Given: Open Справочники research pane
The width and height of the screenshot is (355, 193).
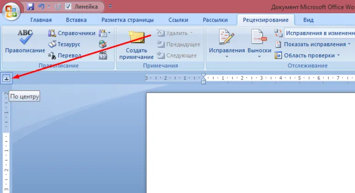Looking at the screenshot, I should (x=72, y=33).
